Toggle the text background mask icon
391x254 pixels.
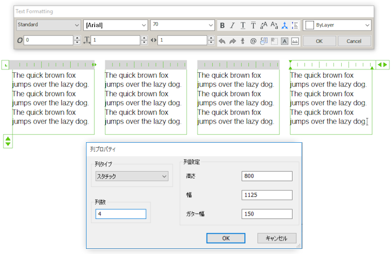pyautogui.click(x=285, y=41)
